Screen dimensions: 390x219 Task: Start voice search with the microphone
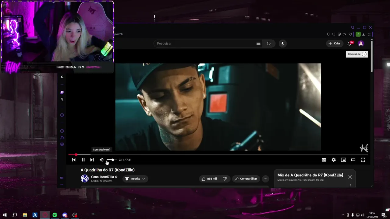[283, 43]
